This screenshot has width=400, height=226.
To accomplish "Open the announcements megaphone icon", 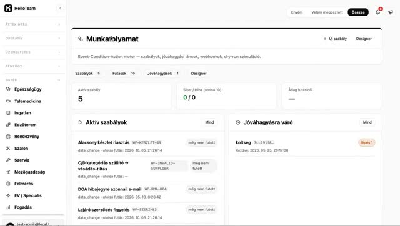I will click(x=391, y=12).
